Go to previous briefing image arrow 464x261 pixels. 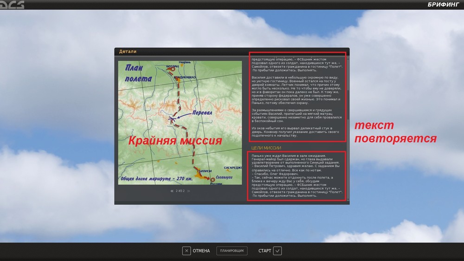coord(172,191)
